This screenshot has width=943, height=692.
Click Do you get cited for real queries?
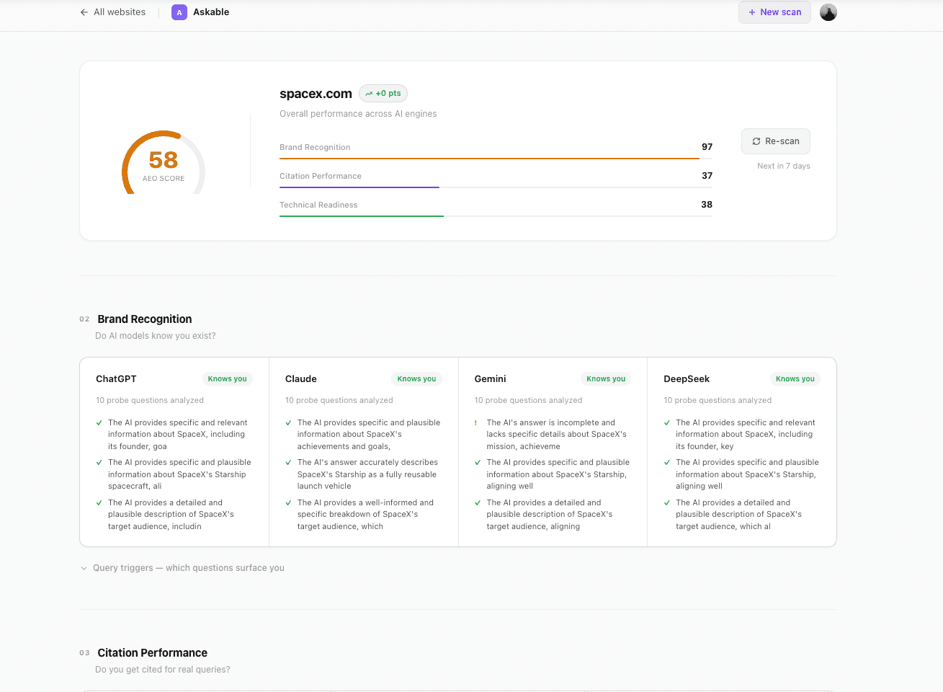pyautogui.click(x=163, y=670)
